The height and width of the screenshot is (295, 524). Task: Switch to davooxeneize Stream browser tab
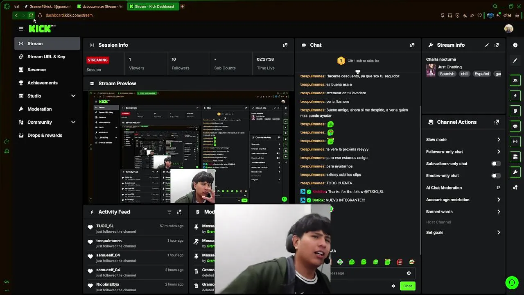tap(100, 6)
